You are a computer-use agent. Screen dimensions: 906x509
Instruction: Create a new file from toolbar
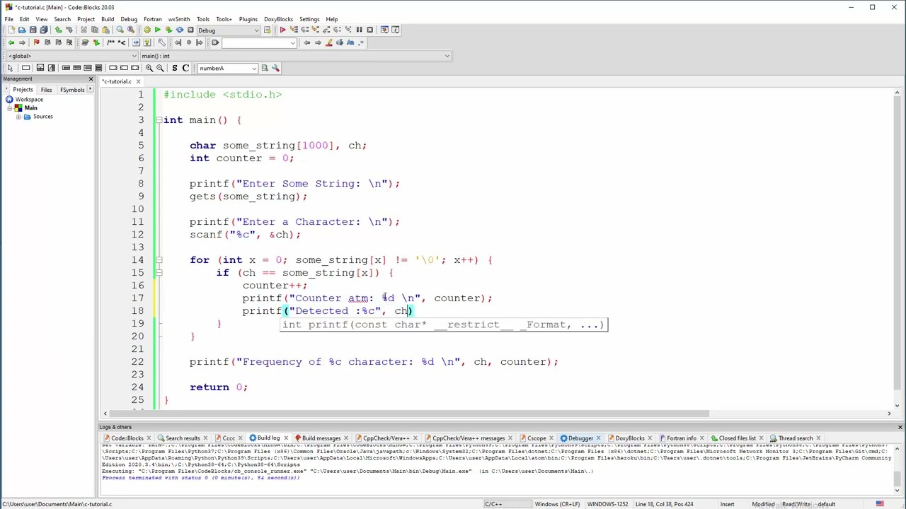click(11, 30)
